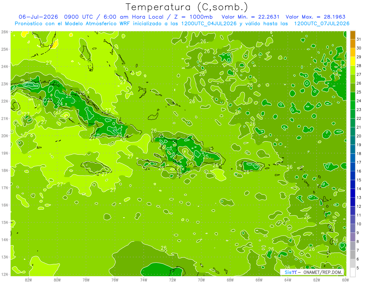Click the '17' label on the color scale

(x=359, y=162)
